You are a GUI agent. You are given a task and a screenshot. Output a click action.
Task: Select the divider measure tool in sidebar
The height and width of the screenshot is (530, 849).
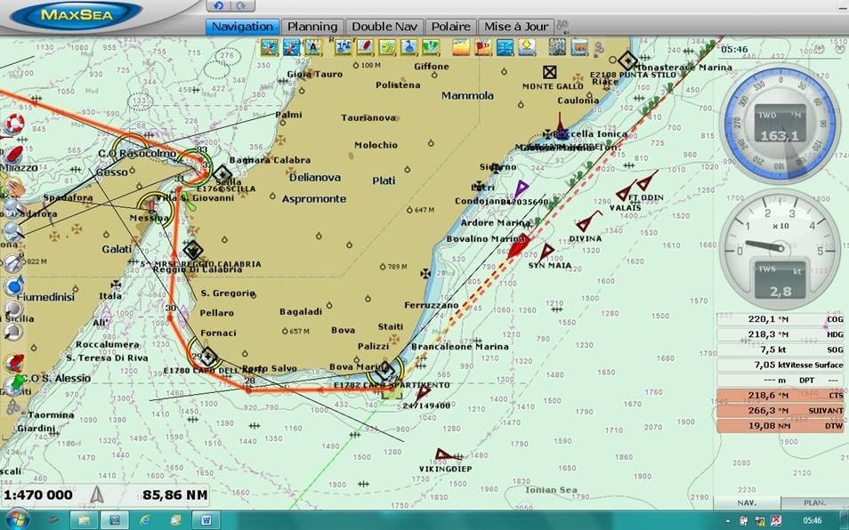[12, 263]
